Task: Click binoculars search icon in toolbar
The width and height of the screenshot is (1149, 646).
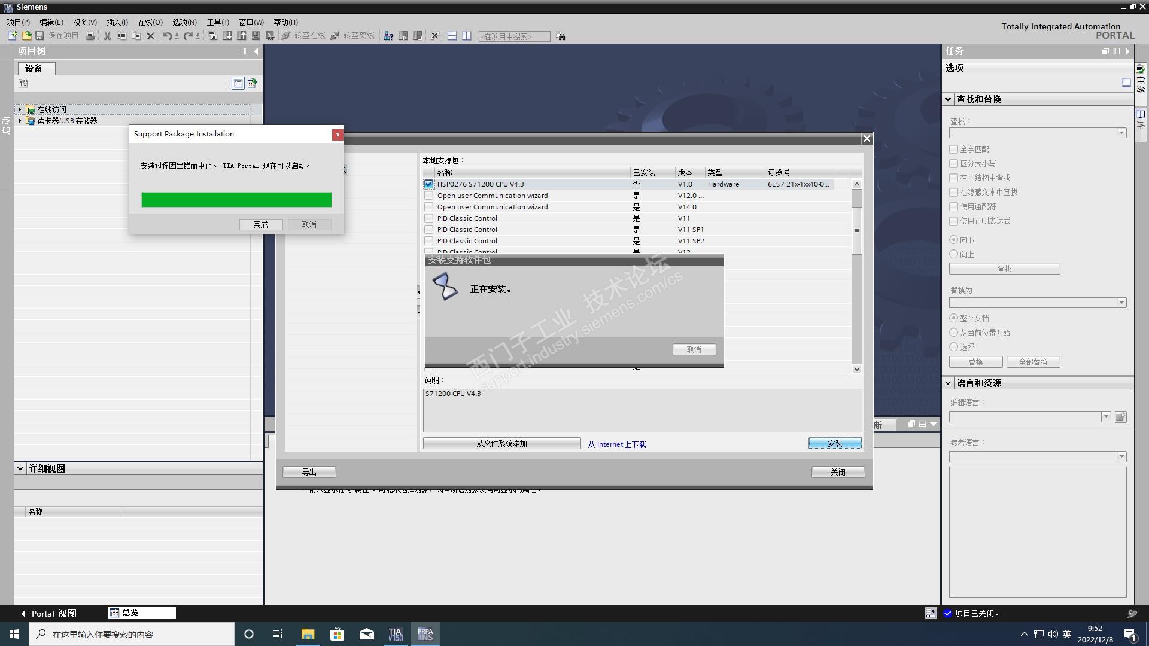Action: (x=561, y=36)
